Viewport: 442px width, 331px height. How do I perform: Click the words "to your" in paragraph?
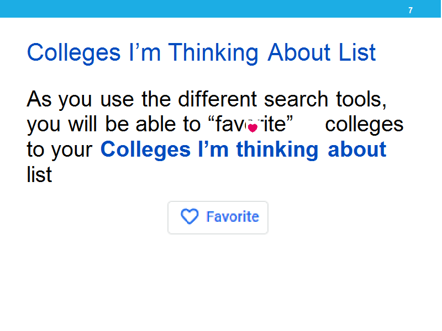pos(60,150)
